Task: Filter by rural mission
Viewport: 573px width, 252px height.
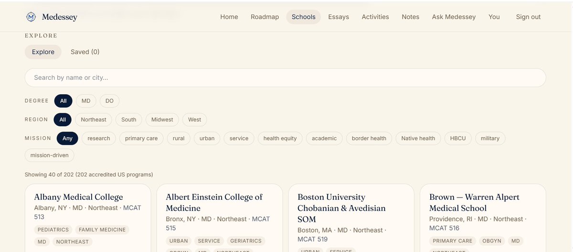Action: (x=179, y=138)
